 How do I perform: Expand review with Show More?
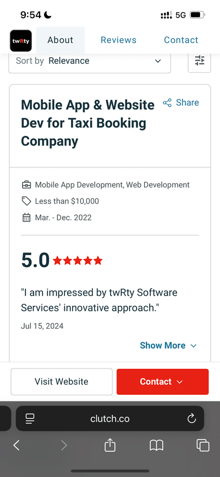point(168,345)
